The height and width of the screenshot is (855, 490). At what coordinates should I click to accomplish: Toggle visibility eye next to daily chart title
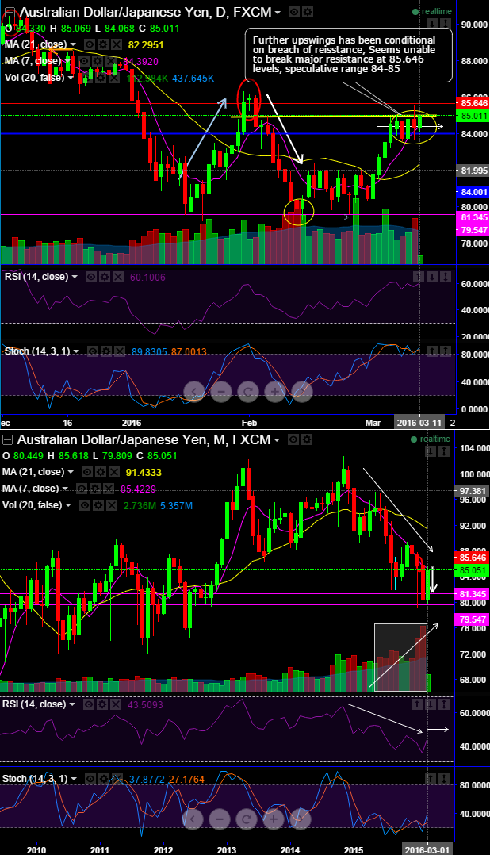tap(294, 11)
